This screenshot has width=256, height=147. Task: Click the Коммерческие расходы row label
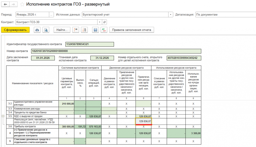click(x=27, y=109)
